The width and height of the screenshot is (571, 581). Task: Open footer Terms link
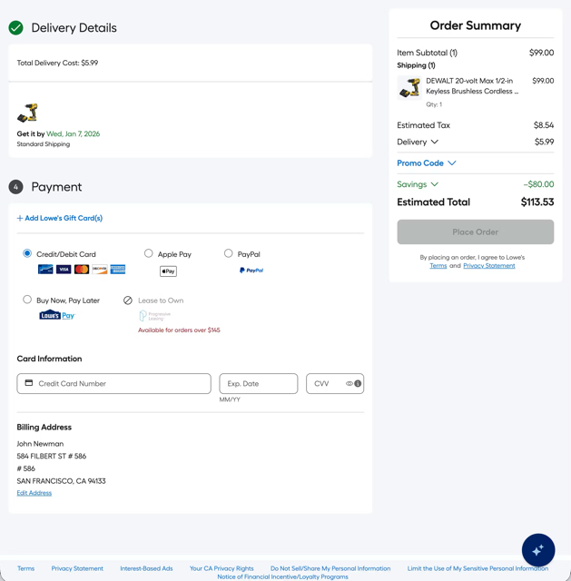[x=26, y=568]
